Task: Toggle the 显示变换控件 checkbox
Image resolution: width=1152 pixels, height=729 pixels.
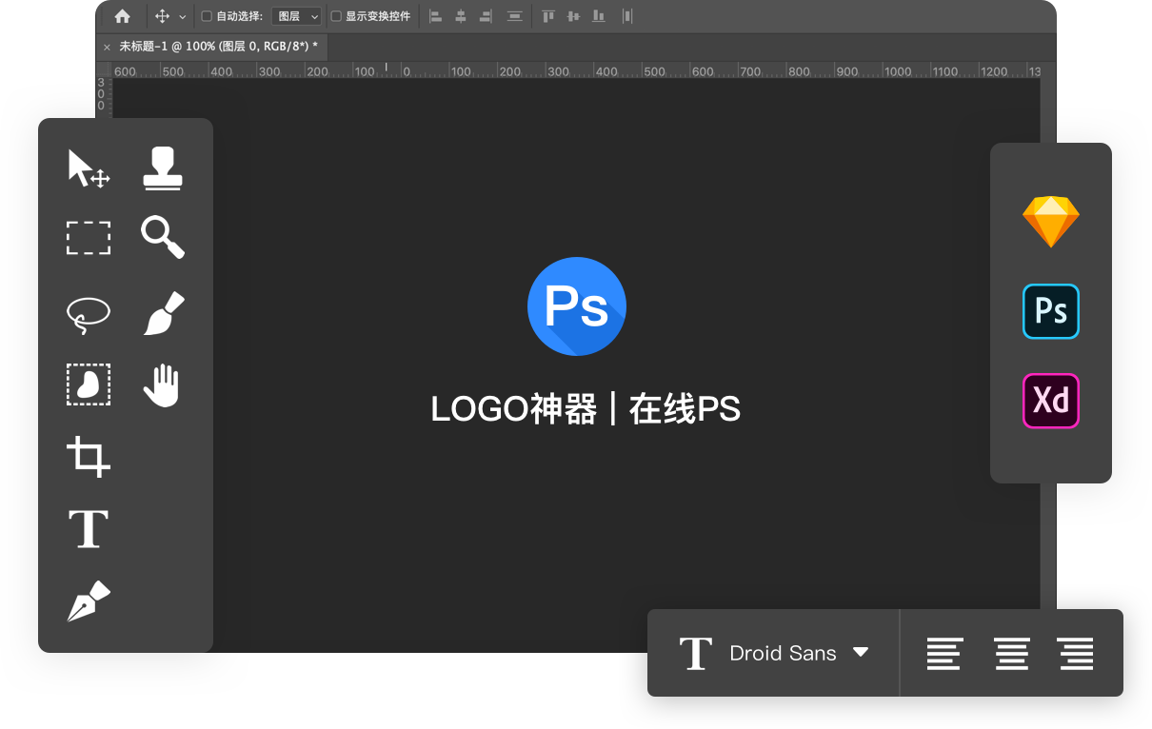Action: click(x=335, y=16)
